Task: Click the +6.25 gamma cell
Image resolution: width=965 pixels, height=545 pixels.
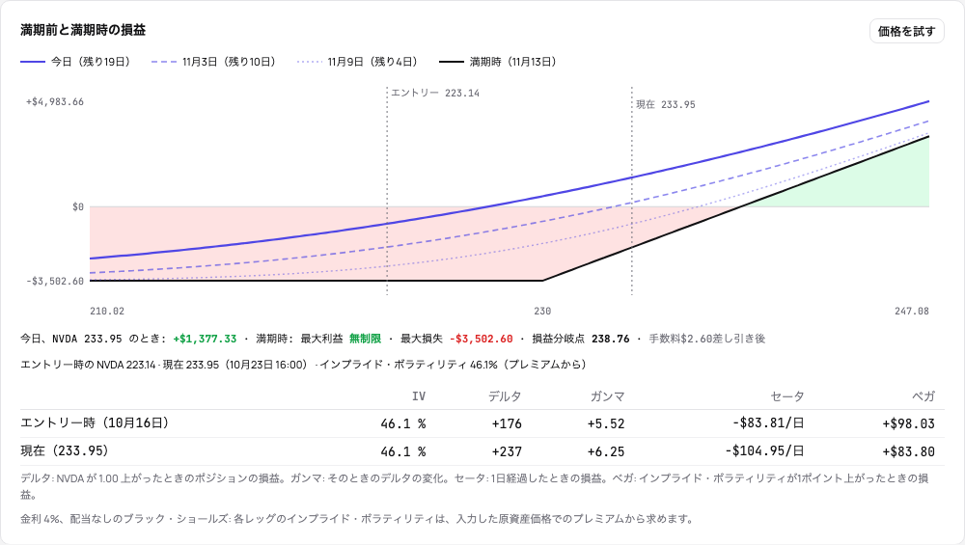Action: click(606, 451)
